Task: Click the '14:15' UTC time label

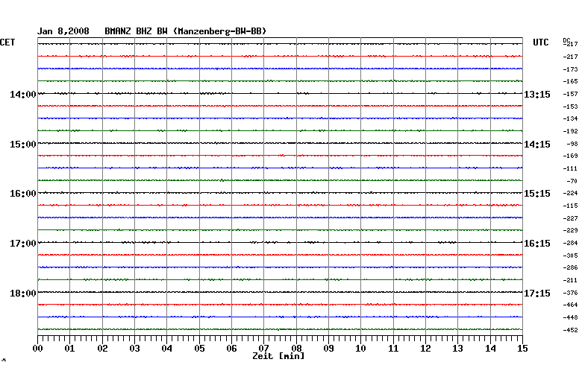Action: click(x=537, y=145)
